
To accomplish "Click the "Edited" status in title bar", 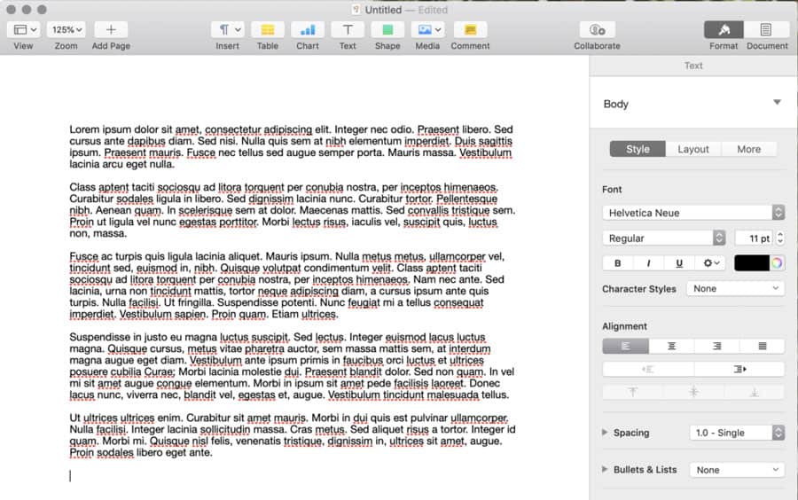I will (x=433, y=10).
